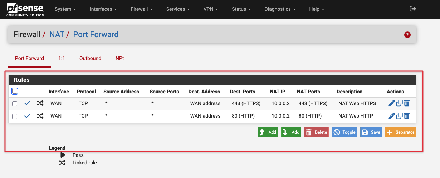Check the select-all rules checkbox
Viewport: 440px width, 178px height.
point(15,92)
